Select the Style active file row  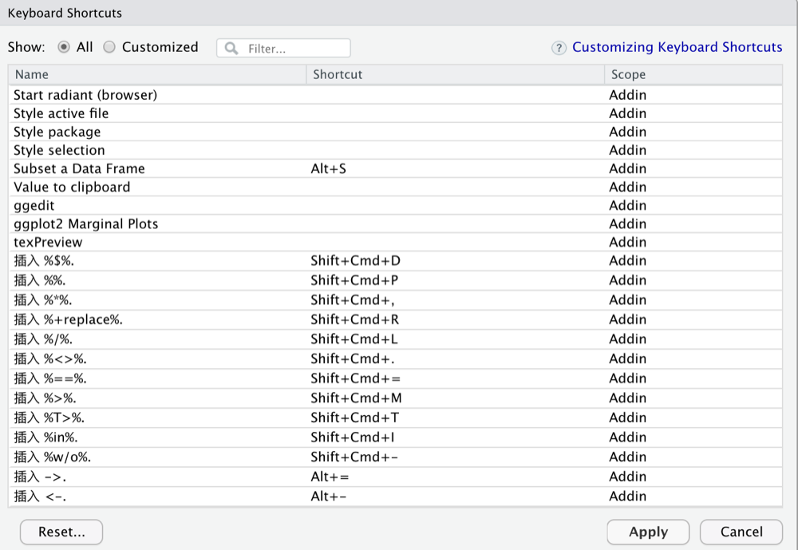click(x=61, y=113)
